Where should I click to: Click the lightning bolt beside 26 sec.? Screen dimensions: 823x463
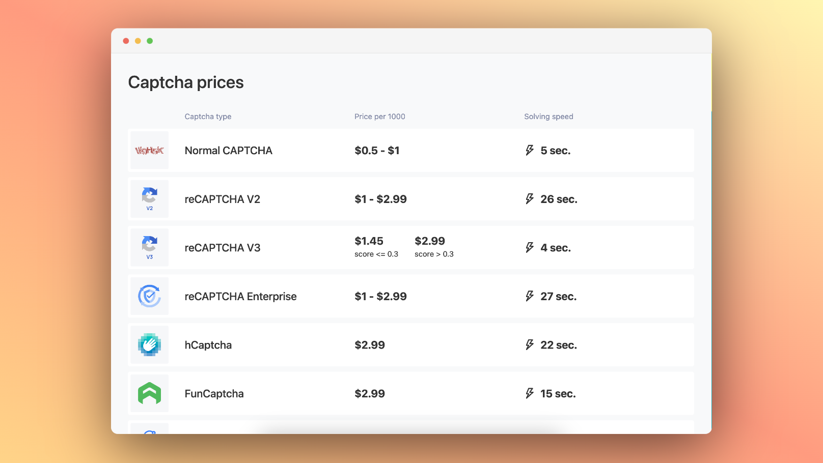click(x=530, y=199)
